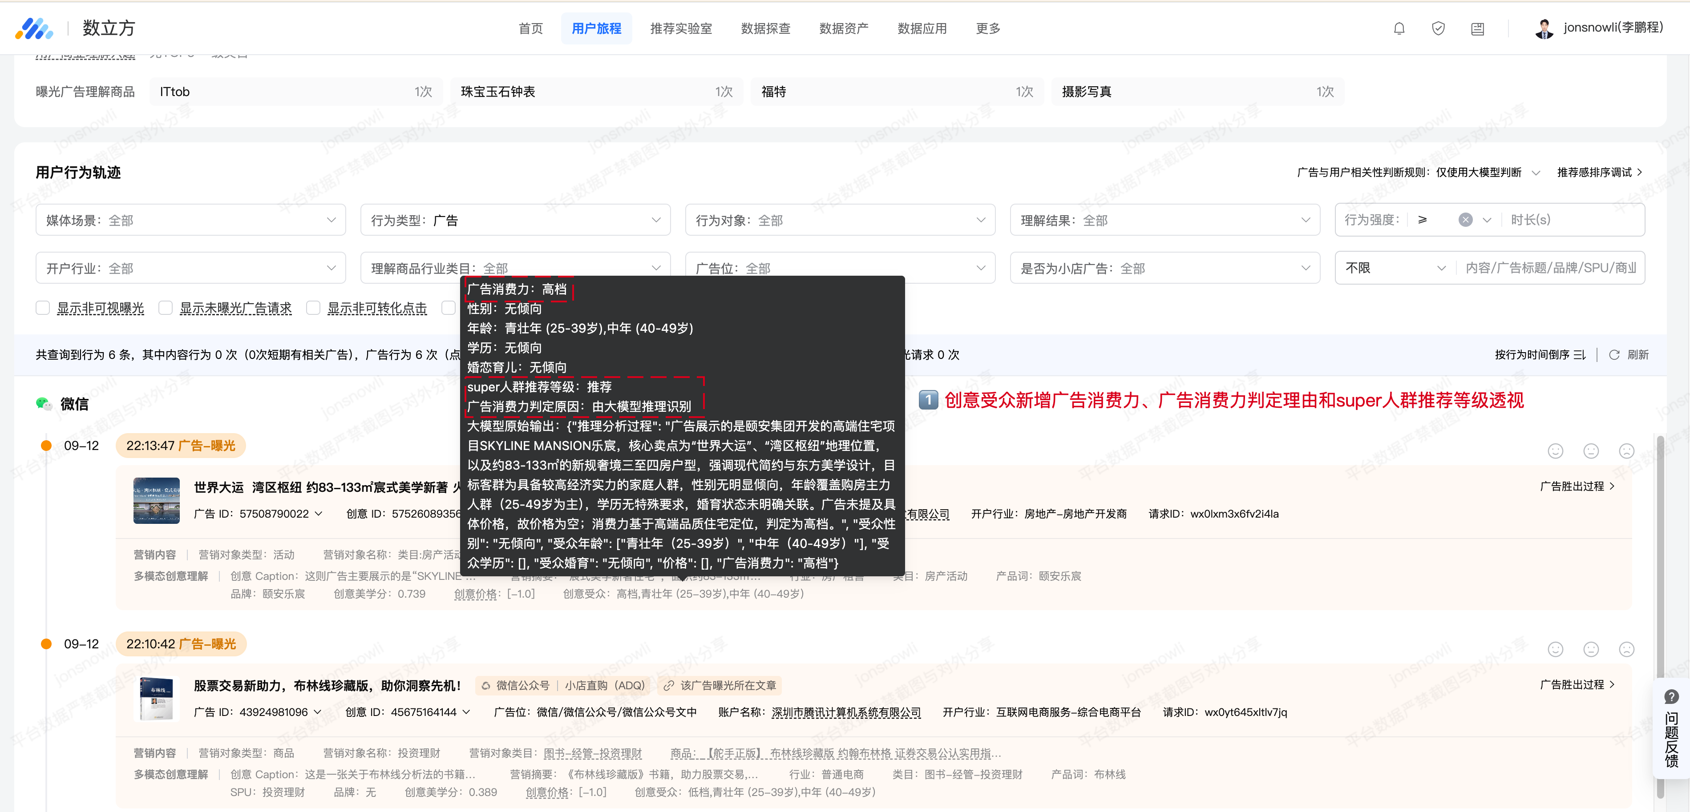Viewport: 1690px width, 812px height.
Task: Switch to 数据探查 nav tab
Action: pos(765,28)
